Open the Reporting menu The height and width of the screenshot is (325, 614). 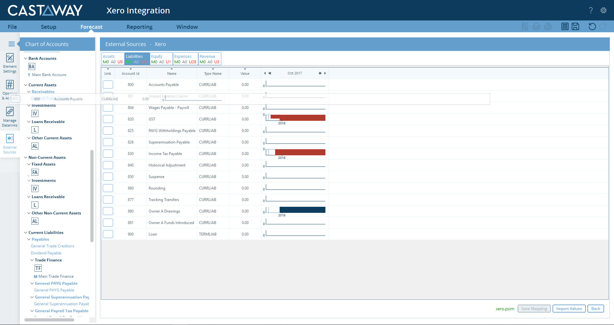tap(140, 27)
